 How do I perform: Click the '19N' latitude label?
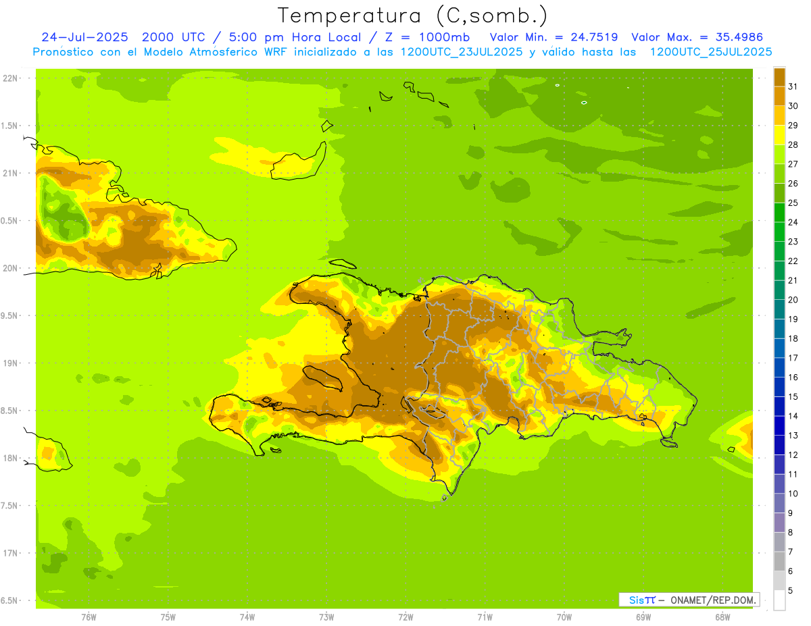coord(11,363)
